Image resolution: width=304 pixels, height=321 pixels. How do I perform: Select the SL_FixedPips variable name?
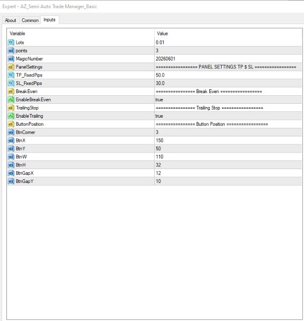coord(29,83)
